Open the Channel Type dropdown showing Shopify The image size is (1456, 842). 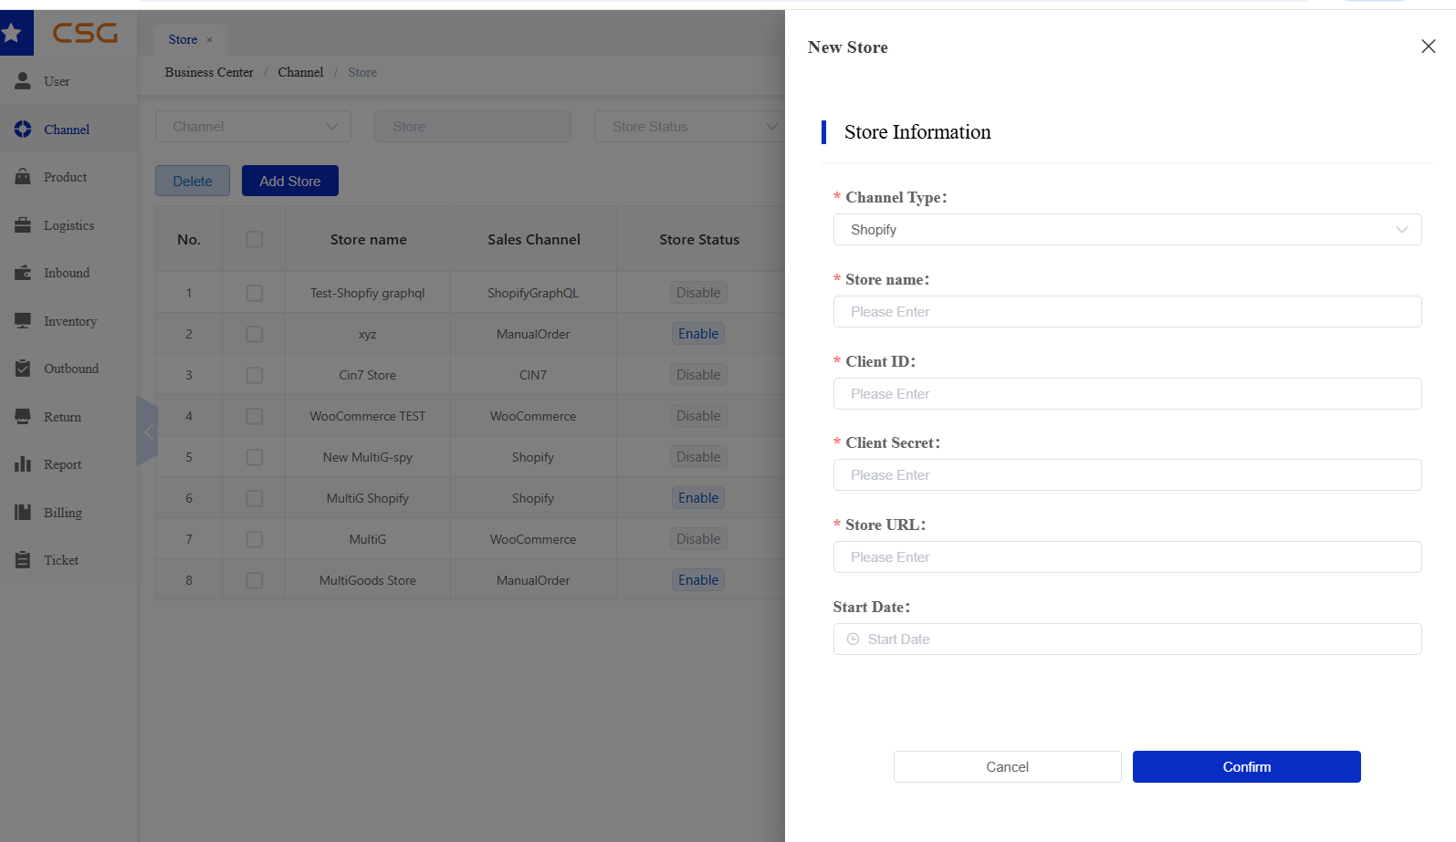point(1127,230)
